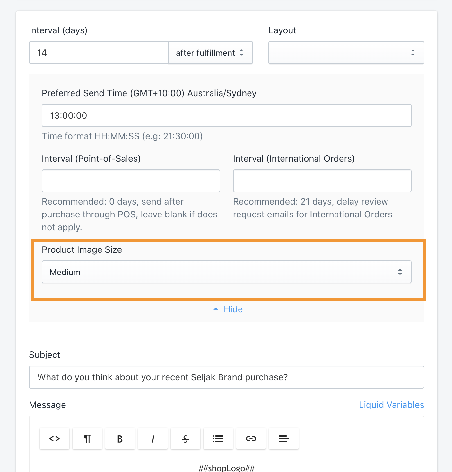The height and width of the screenshot is (472, 452).
Task: Focus the Interval (International Orders) field
Action: click(322, 181)
